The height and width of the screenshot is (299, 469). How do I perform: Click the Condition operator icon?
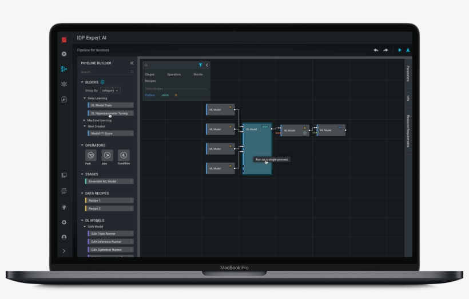click(x=124, y=155)
